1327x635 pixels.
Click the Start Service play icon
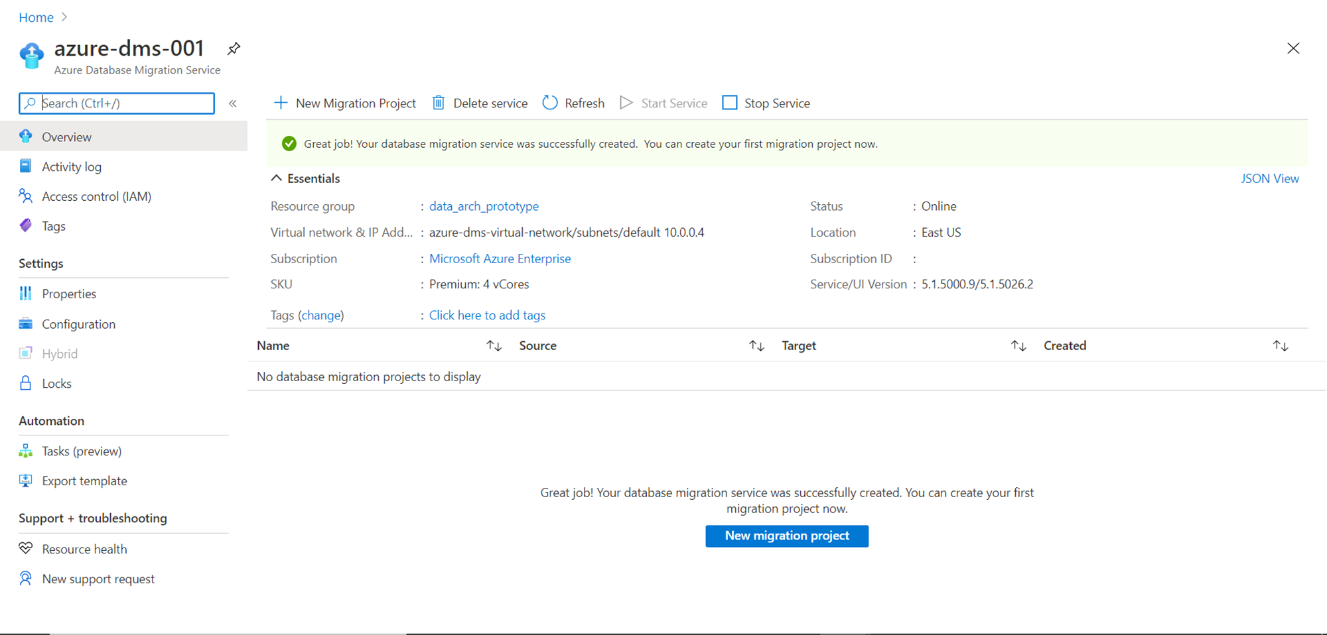626,103
